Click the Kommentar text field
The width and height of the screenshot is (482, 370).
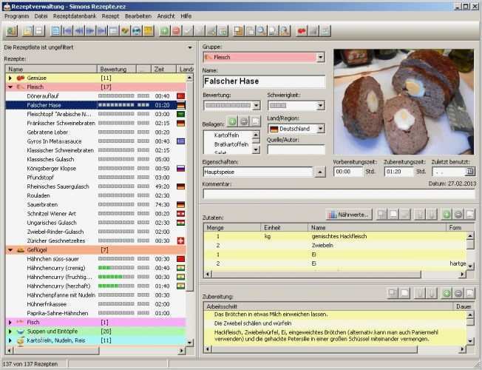337,194
